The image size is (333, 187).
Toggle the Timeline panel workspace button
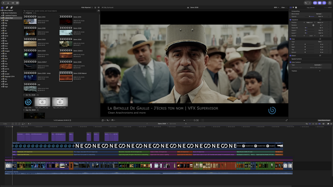pos(319,3)
